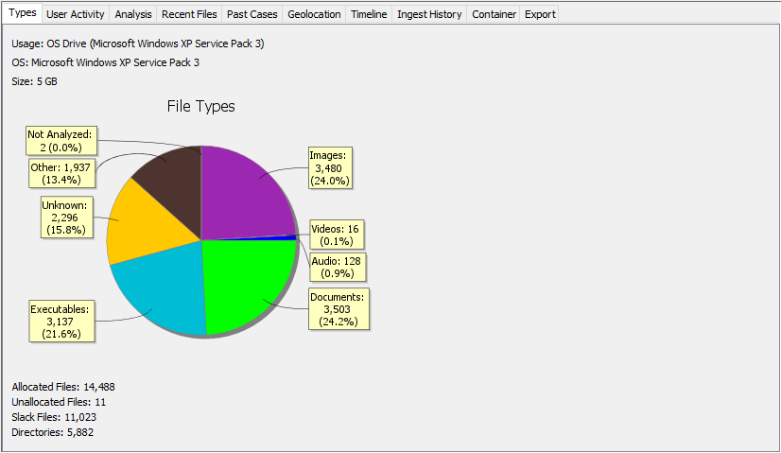Switch to the User Activity tab
Screen dimensions: 781x453
(76, 14)
